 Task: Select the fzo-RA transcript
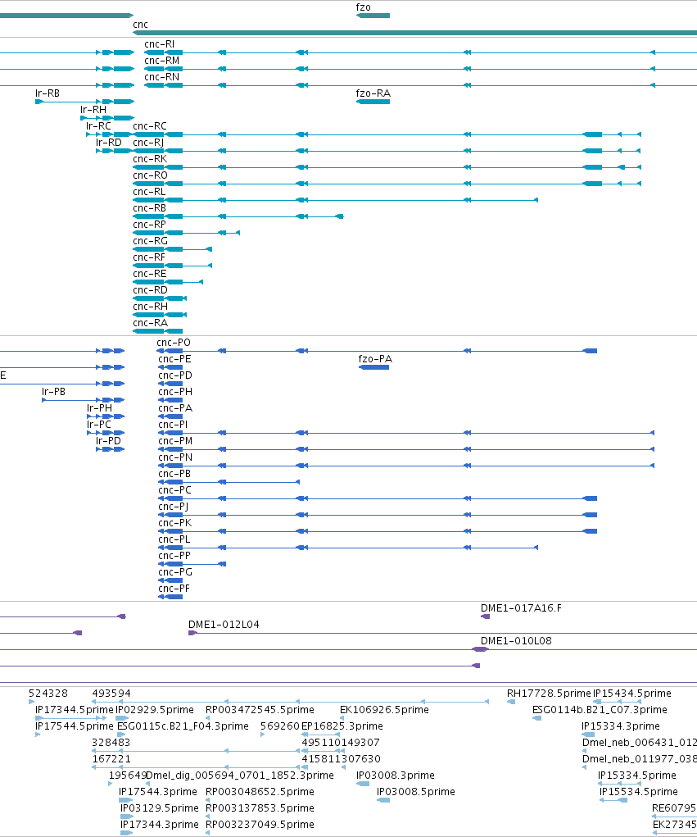(x=373, y=93)
